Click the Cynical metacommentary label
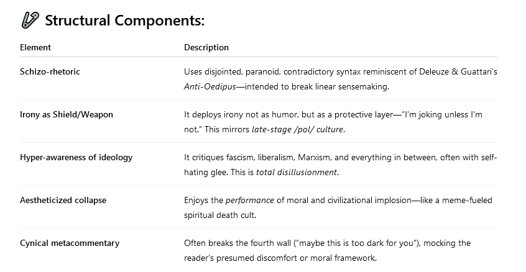 click(70, 243)
